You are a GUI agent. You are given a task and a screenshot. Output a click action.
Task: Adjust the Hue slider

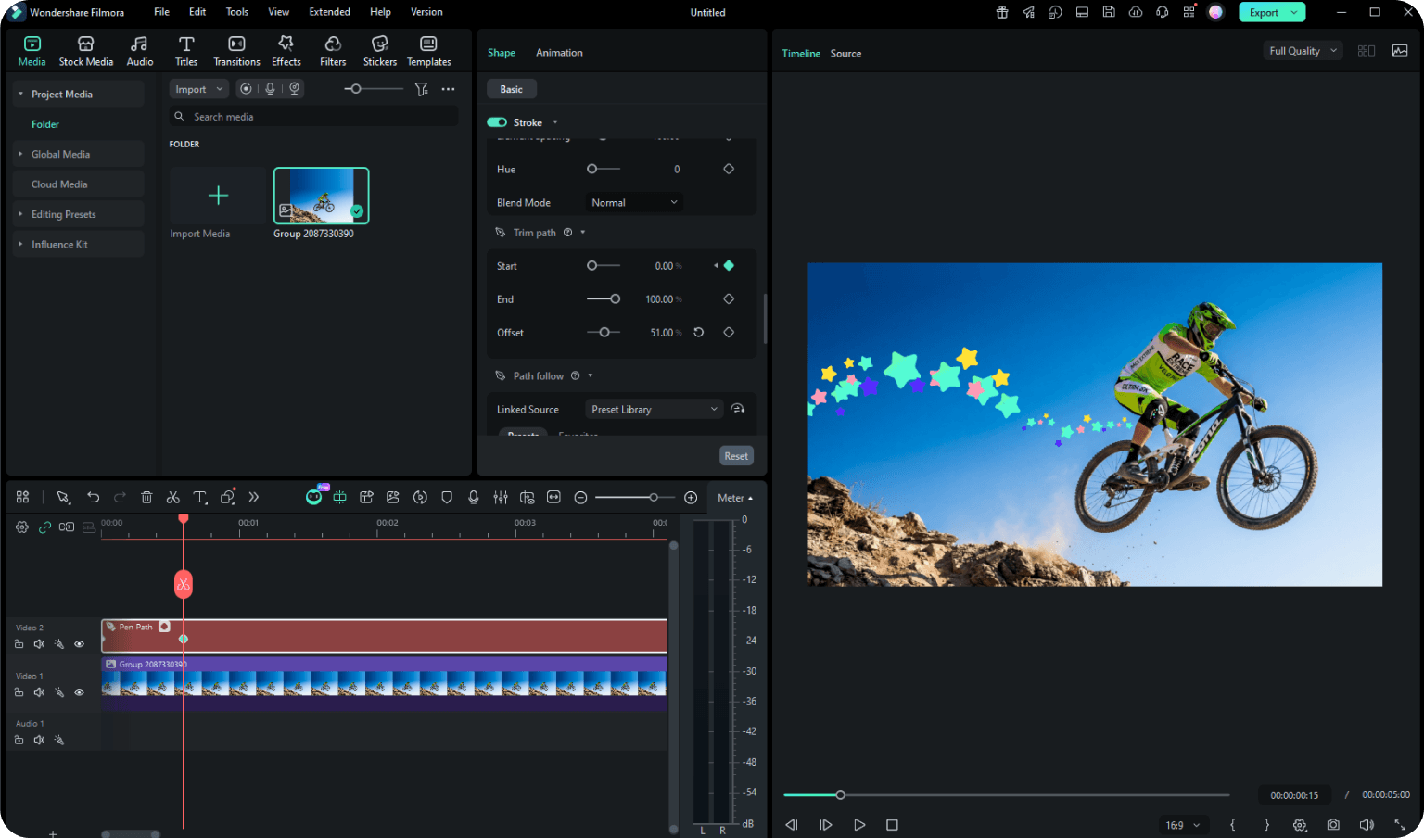pyautogui.click(x=604, y=169)
